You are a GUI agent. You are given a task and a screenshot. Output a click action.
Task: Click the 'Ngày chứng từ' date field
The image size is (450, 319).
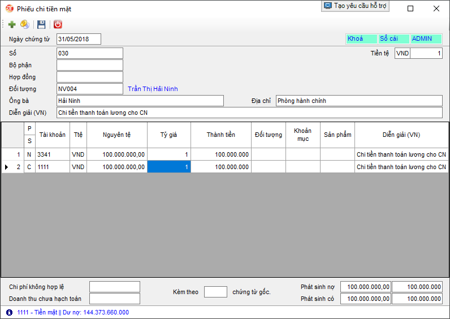coord(79,39)
